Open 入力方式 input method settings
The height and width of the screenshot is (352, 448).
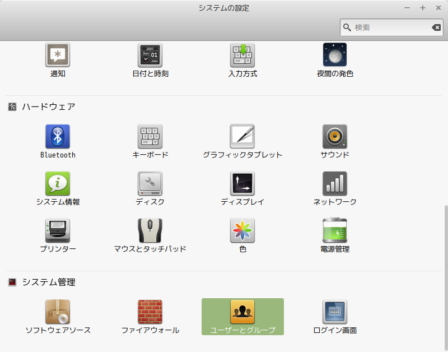(x=242, y=61)
